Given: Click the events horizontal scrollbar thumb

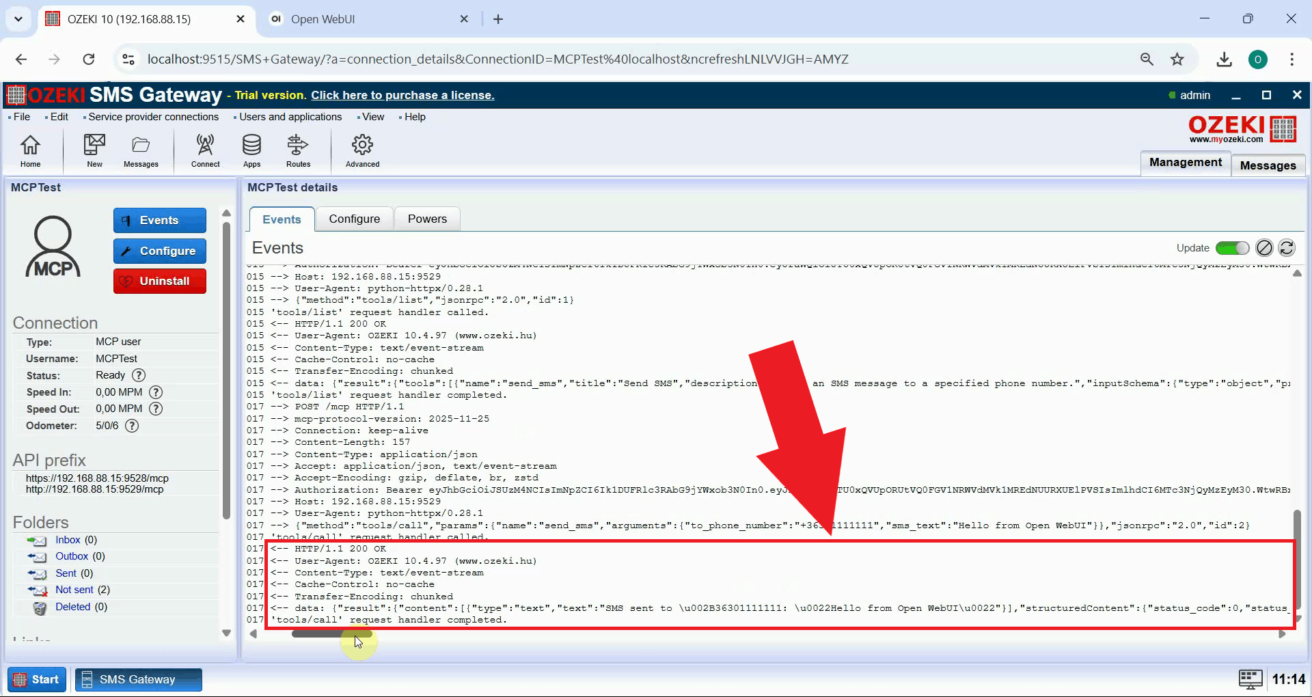Looking at the screenshot, I should (x=332, y=634).
